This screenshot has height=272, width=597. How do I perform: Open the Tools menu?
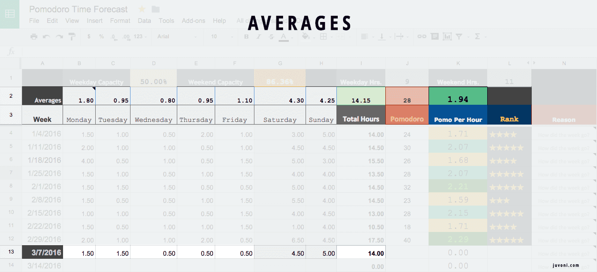pos(166,21)
